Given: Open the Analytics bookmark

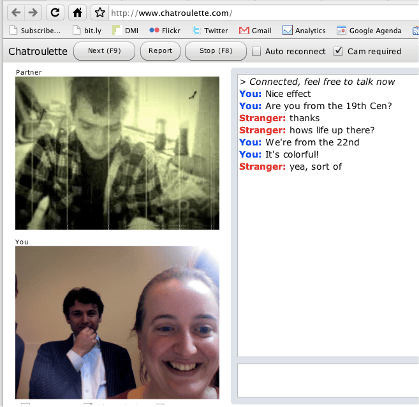Looking at the screenshot, I should click(x=304, y=31).
